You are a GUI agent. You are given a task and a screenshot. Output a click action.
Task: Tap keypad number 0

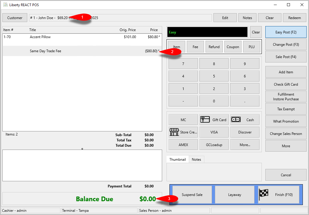(214, 101)
